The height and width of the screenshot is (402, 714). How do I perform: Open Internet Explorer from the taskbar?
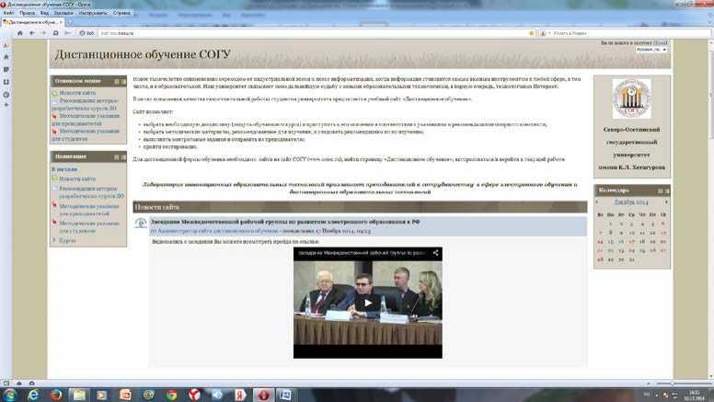(x=33, y=395)
